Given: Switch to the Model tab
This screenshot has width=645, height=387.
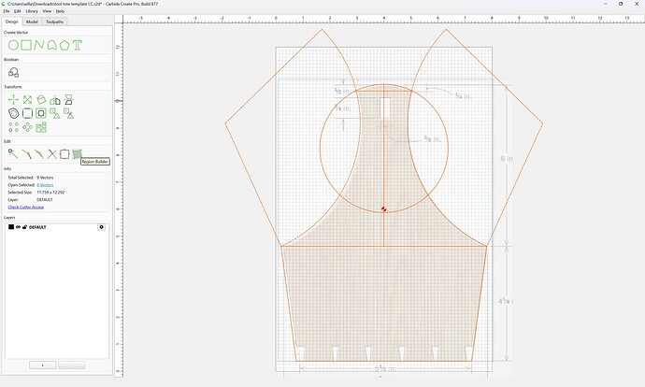Looking at the screenshot, I should coord(32,21).
